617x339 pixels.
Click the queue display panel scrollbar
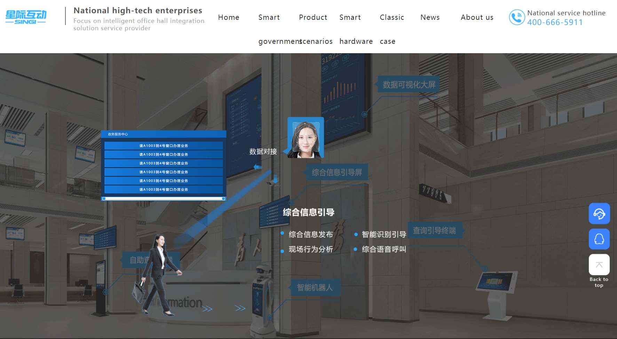pyautogui.click(x=164, y=199)
